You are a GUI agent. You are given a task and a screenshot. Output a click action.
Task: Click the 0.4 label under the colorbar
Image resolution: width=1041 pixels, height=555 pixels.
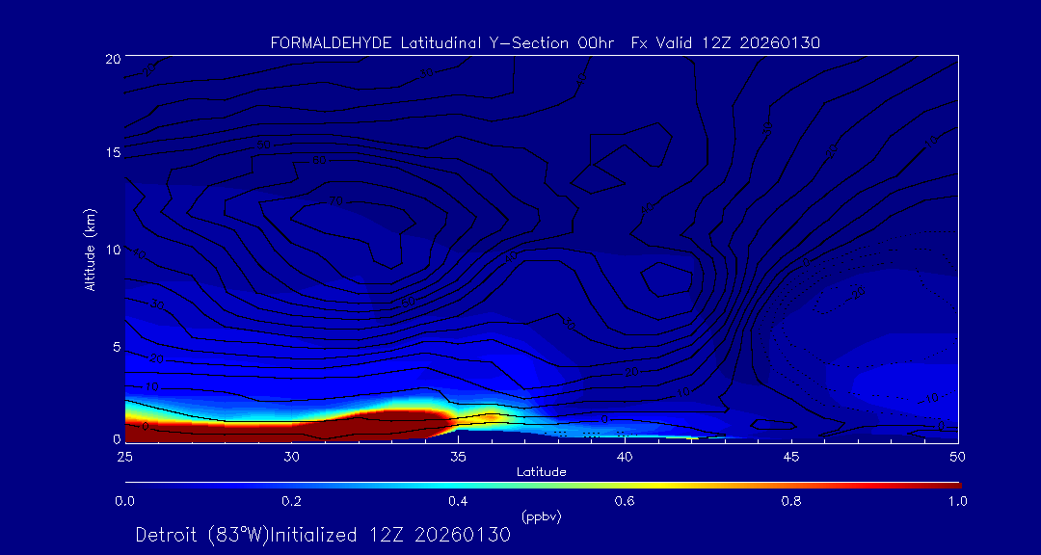coord(458,501)
